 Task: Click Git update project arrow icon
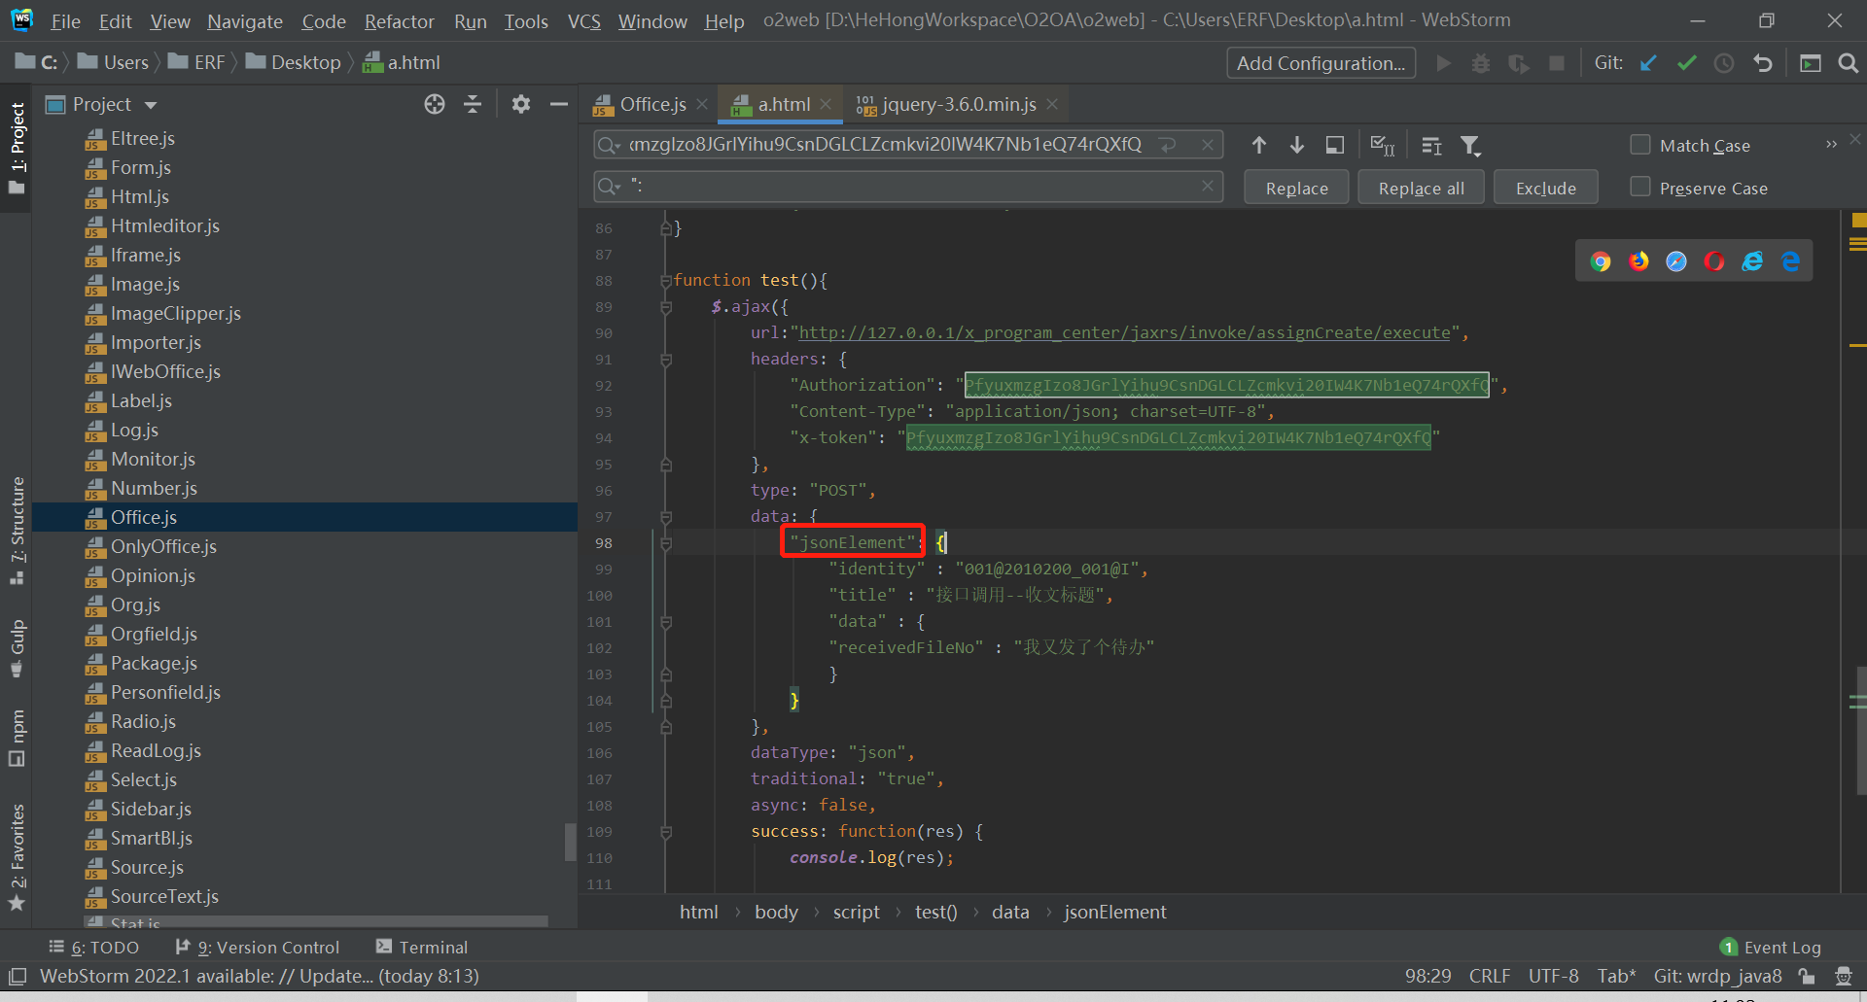1648,63
